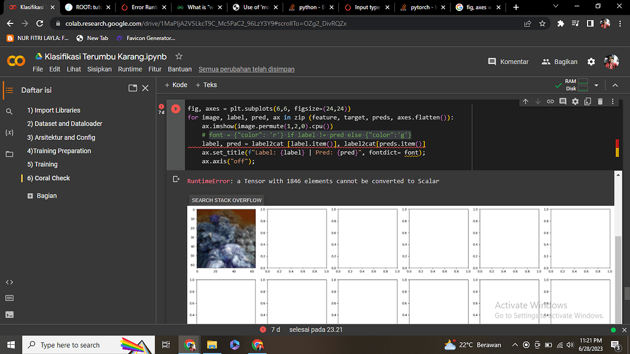
Task: Add a new text cell with Teks
Action: 206,85
